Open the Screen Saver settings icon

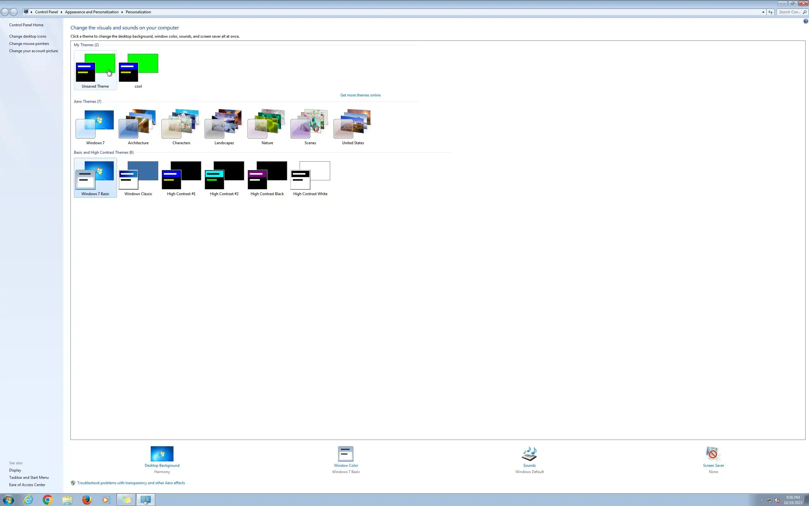[713, 454]
